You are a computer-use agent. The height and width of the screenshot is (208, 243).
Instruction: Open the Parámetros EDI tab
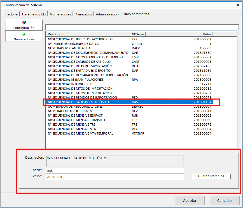(x=34, y=14)
